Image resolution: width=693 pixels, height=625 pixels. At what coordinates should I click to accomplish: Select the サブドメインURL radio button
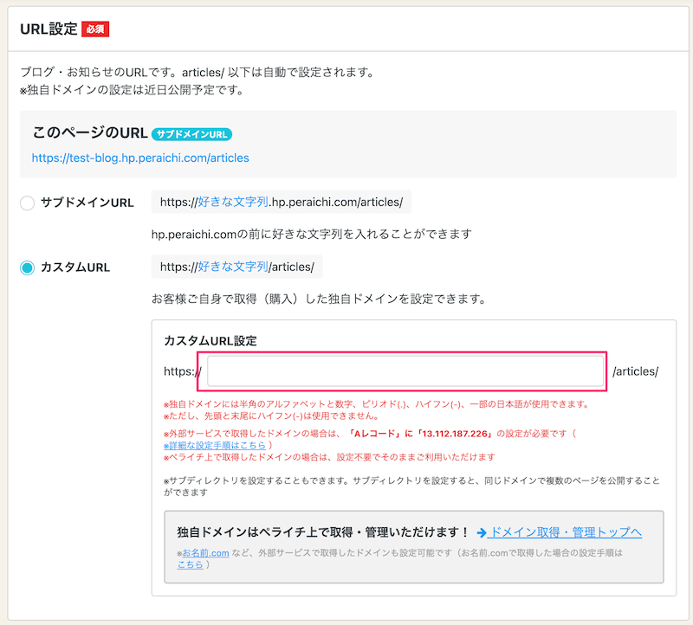pyautogui.click(x=27, y=203)
